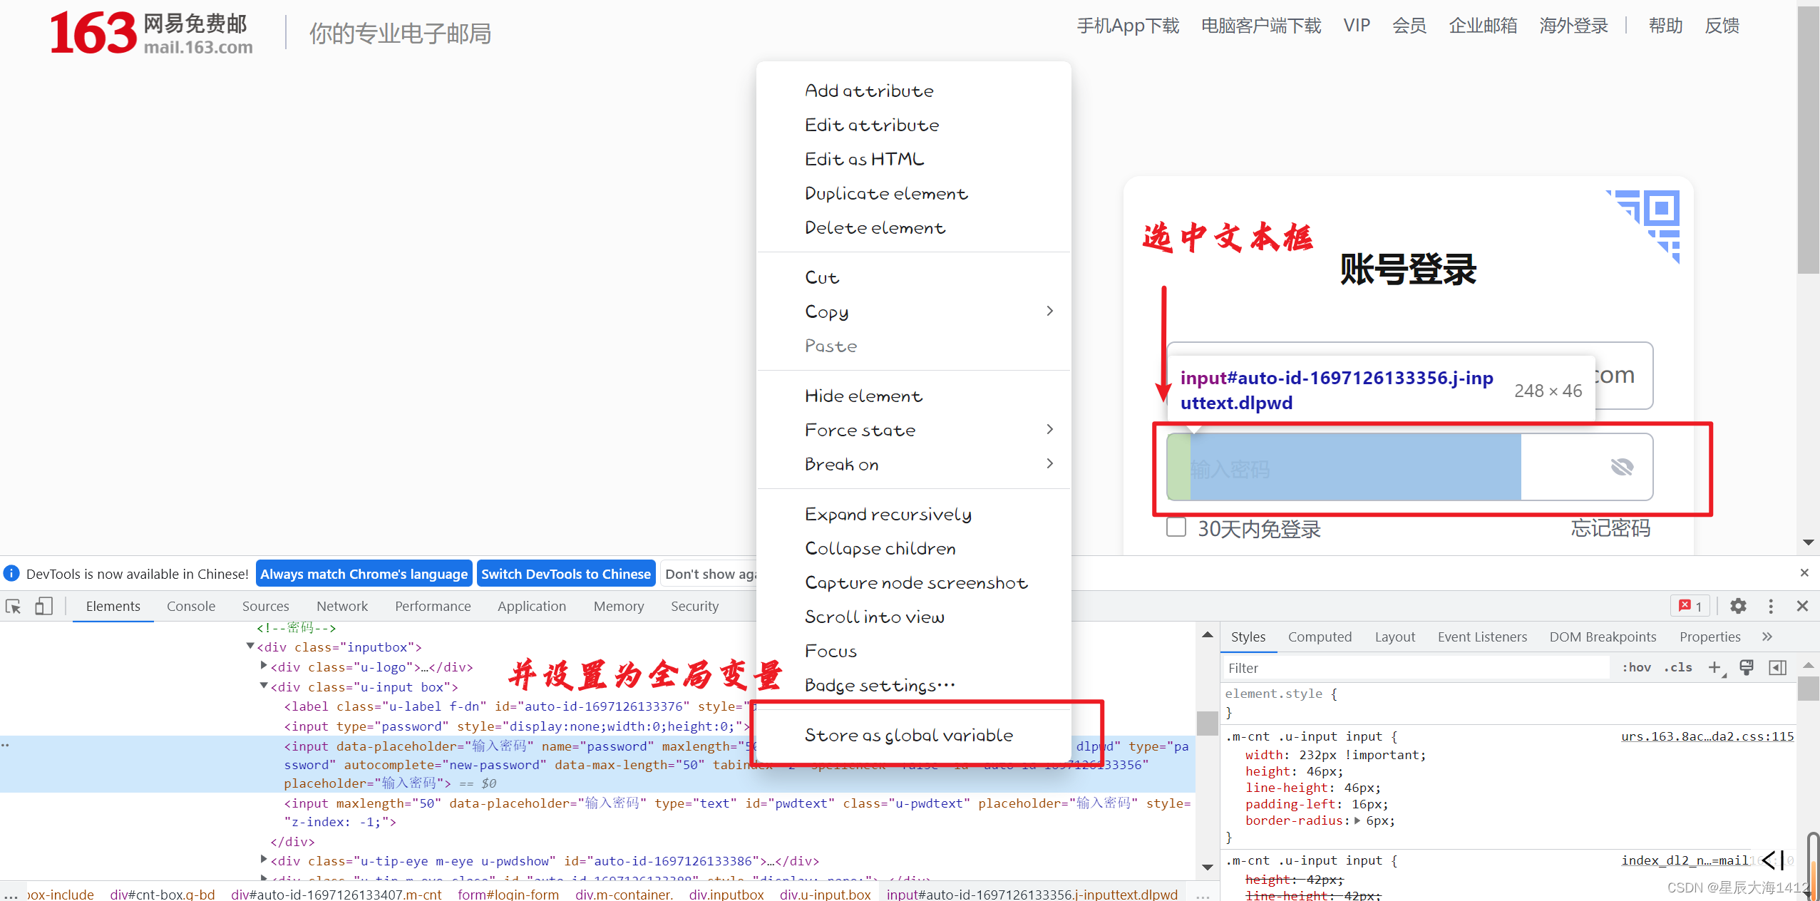Screen dimensions: 1820x901
Task: Expand the div class u-logo node
Action: click(x=264, y=666)
